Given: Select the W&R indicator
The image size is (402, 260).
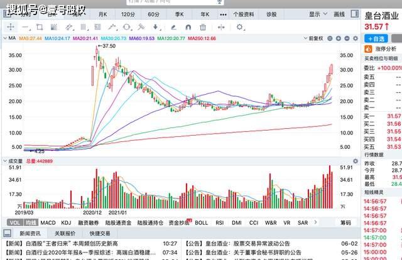Looking at the screenshot, I should coord(271,223).
